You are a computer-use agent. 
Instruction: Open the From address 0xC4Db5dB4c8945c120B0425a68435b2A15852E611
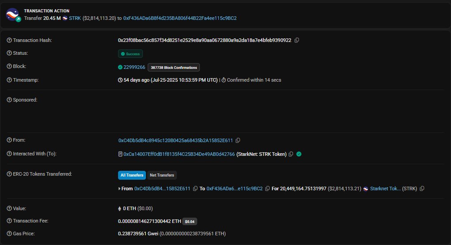pos(176,140)
